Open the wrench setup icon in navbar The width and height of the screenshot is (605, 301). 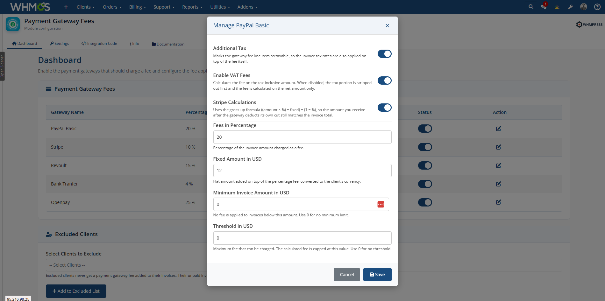tap(570, 7)
